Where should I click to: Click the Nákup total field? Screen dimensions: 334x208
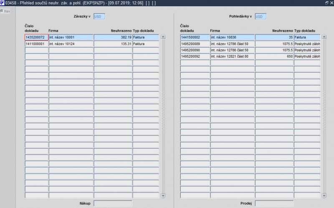[x=113, y=203]
